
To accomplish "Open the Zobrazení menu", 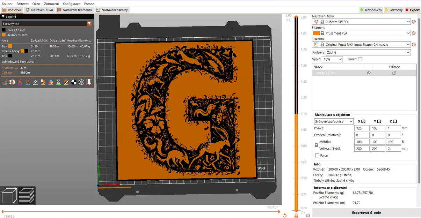I will pos(51,4).
